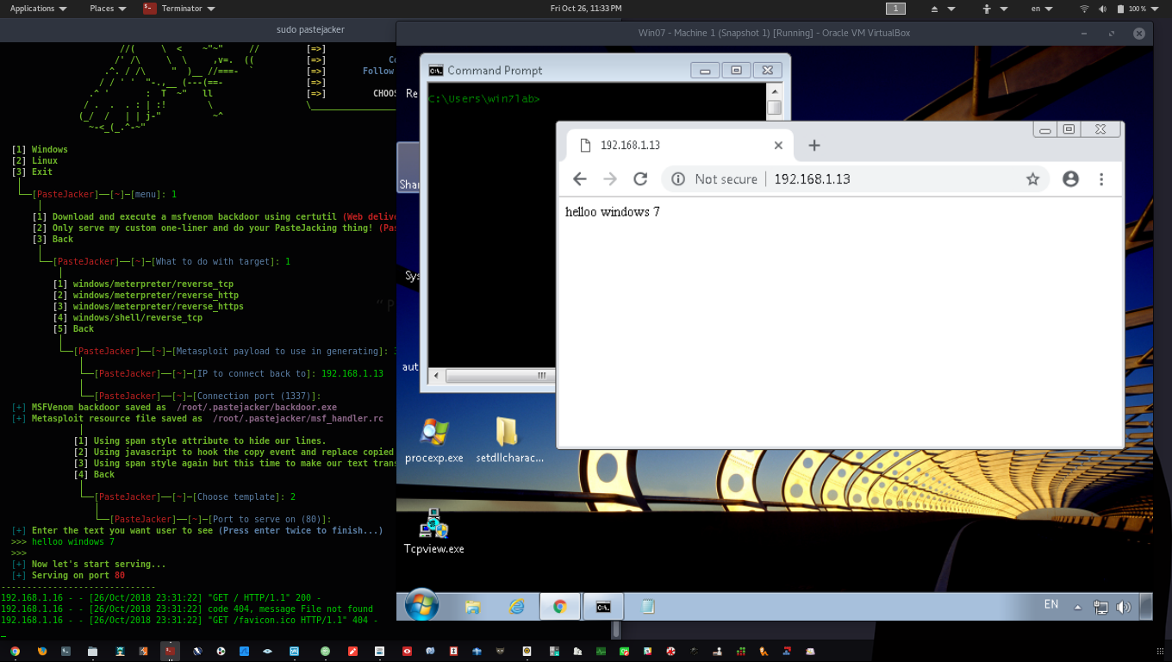This screenshot has width=1172, height=662.
Task: Open the en keyboard layout dropdown
Action: (1042, 9)
